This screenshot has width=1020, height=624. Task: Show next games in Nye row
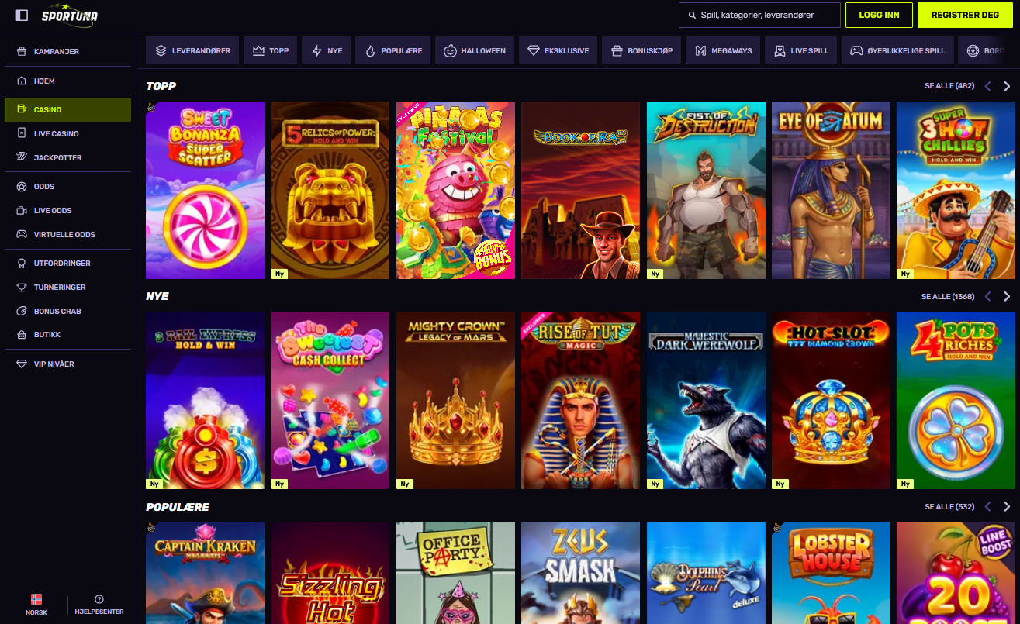click(x=1007, y=296)
